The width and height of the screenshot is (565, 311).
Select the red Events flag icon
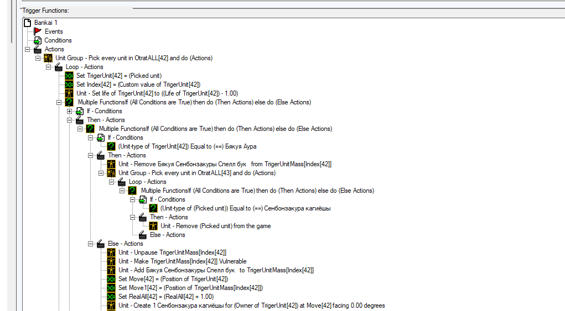[38, 31]
